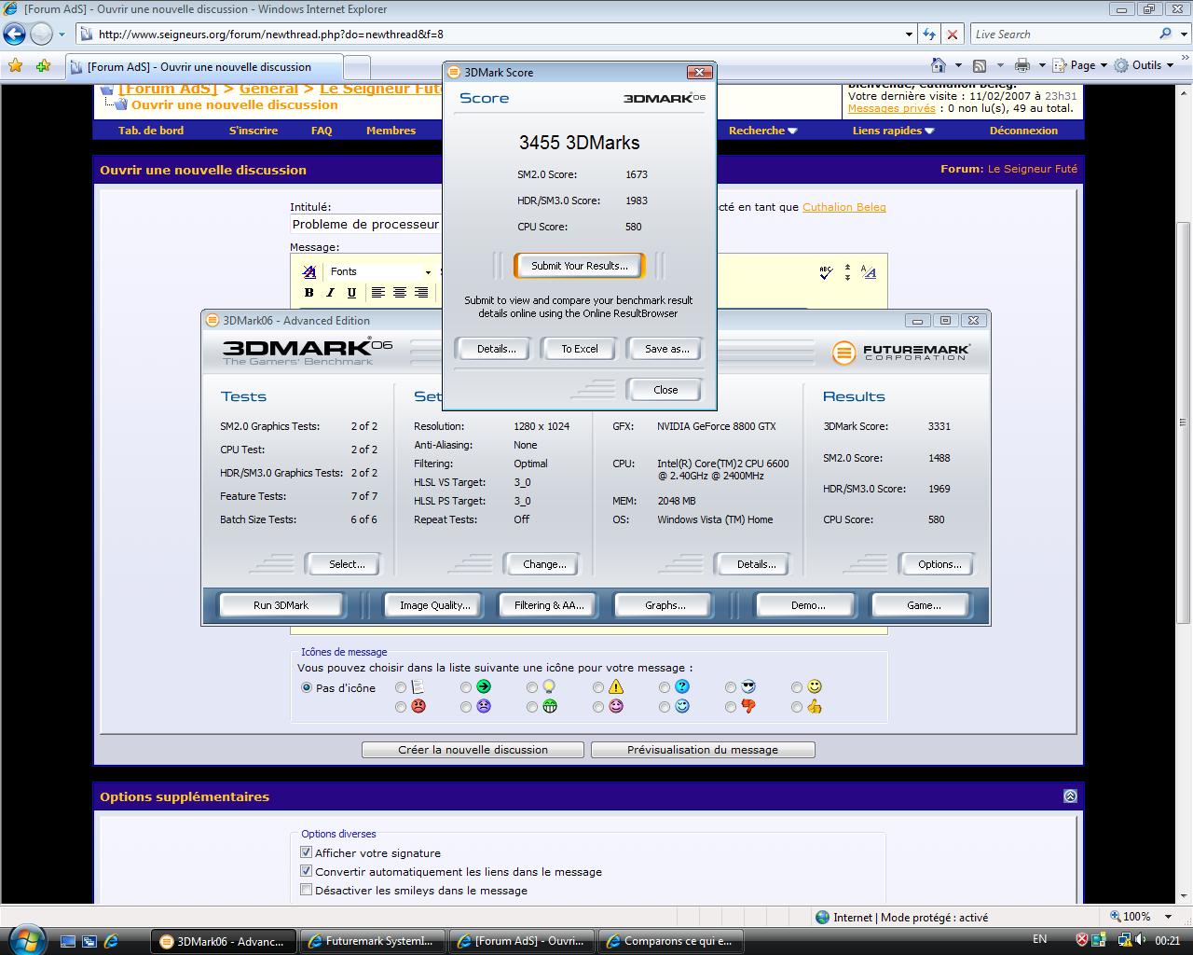Click the Add to Favorites icon
1193x955 pixels.
(43, 66)
